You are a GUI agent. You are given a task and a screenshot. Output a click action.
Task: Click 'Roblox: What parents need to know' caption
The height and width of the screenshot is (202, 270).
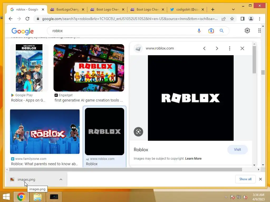[x=44, y=164]
